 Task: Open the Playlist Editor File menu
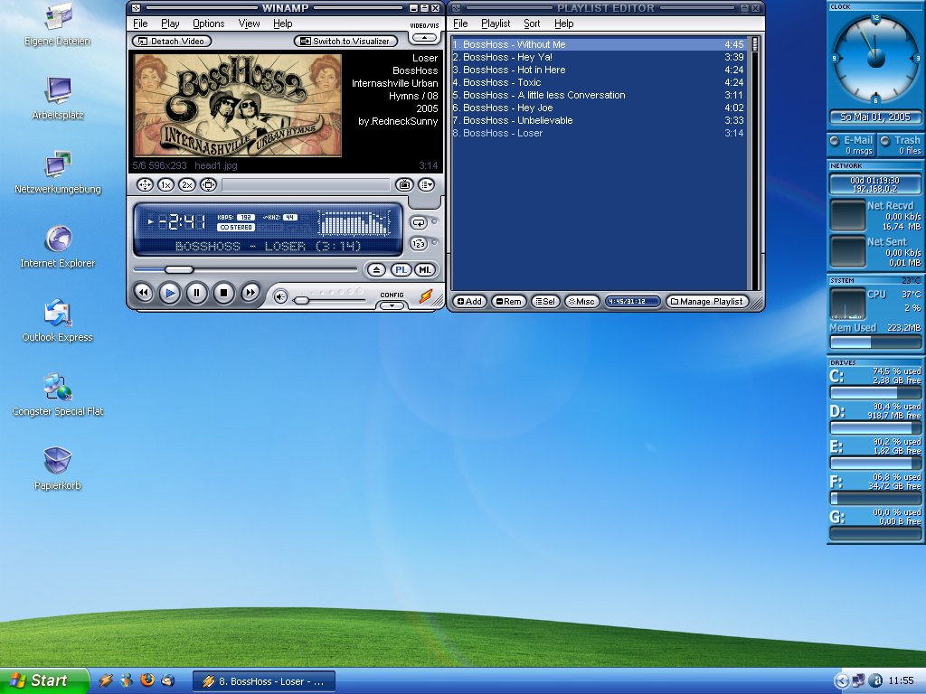[x=460, y=23]
